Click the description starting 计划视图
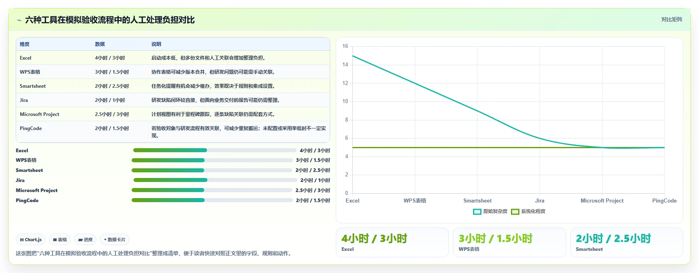This screenshot has width=699, height=273. (x=213, y=114)
